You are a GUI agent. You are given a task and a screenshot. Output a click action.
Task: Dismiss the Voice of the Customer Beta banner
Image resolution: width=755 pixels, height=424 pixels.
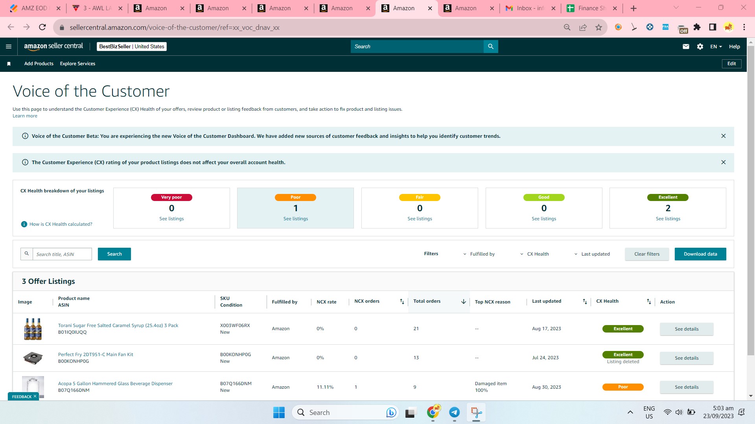coord(723,136)
